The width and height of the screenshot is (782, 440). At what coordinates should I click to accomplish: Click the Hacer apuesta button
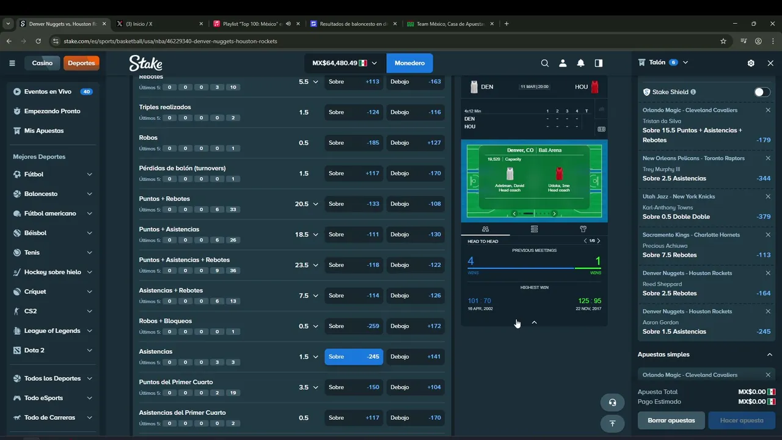742,420
